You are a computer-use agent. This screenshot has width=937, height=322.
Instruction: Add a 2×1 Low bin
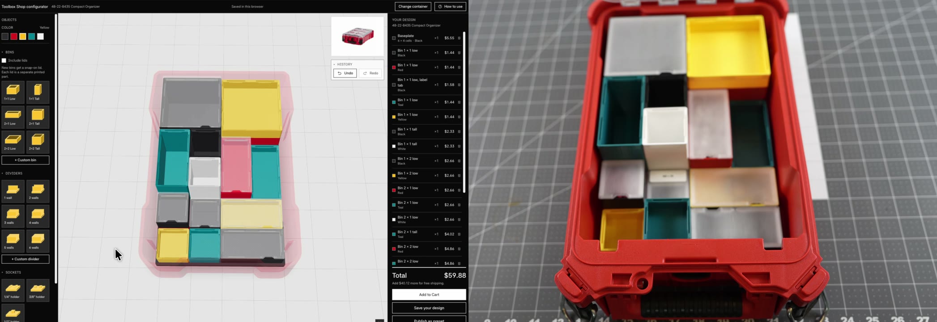(x=13, y=117)
